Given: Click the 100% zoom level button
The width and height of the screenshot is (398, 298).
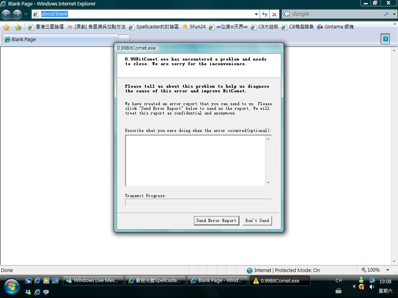Looking at the screenshot, I should [x=370, y=270].
